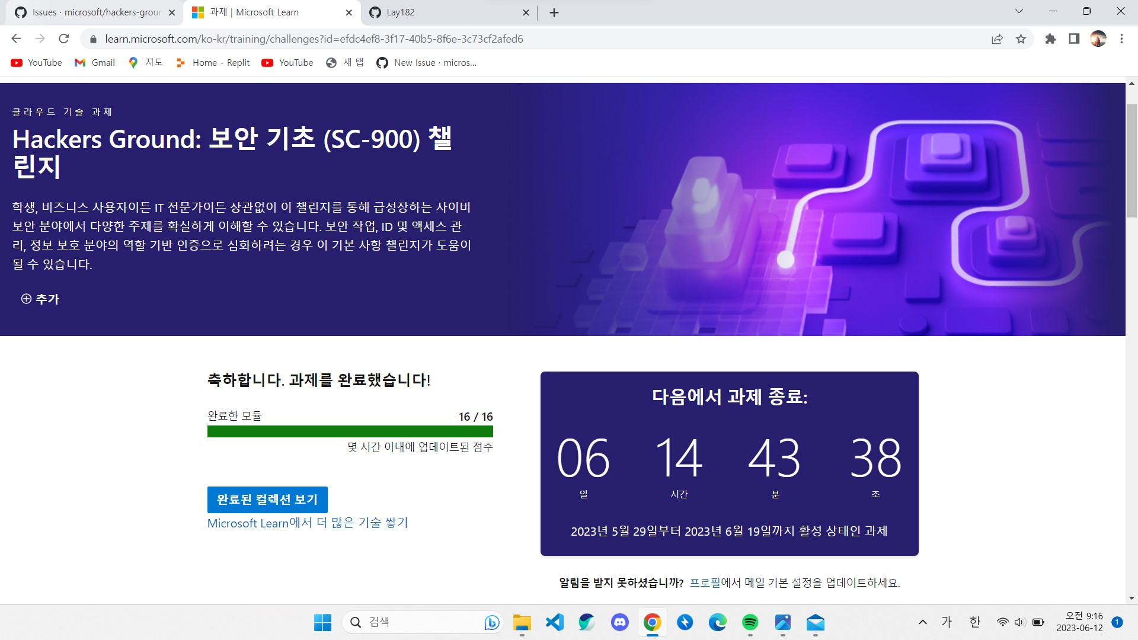This screenshot has width=1138, height=640.
Task: Reload the page with the refresh icon
Action: (65, 39)
